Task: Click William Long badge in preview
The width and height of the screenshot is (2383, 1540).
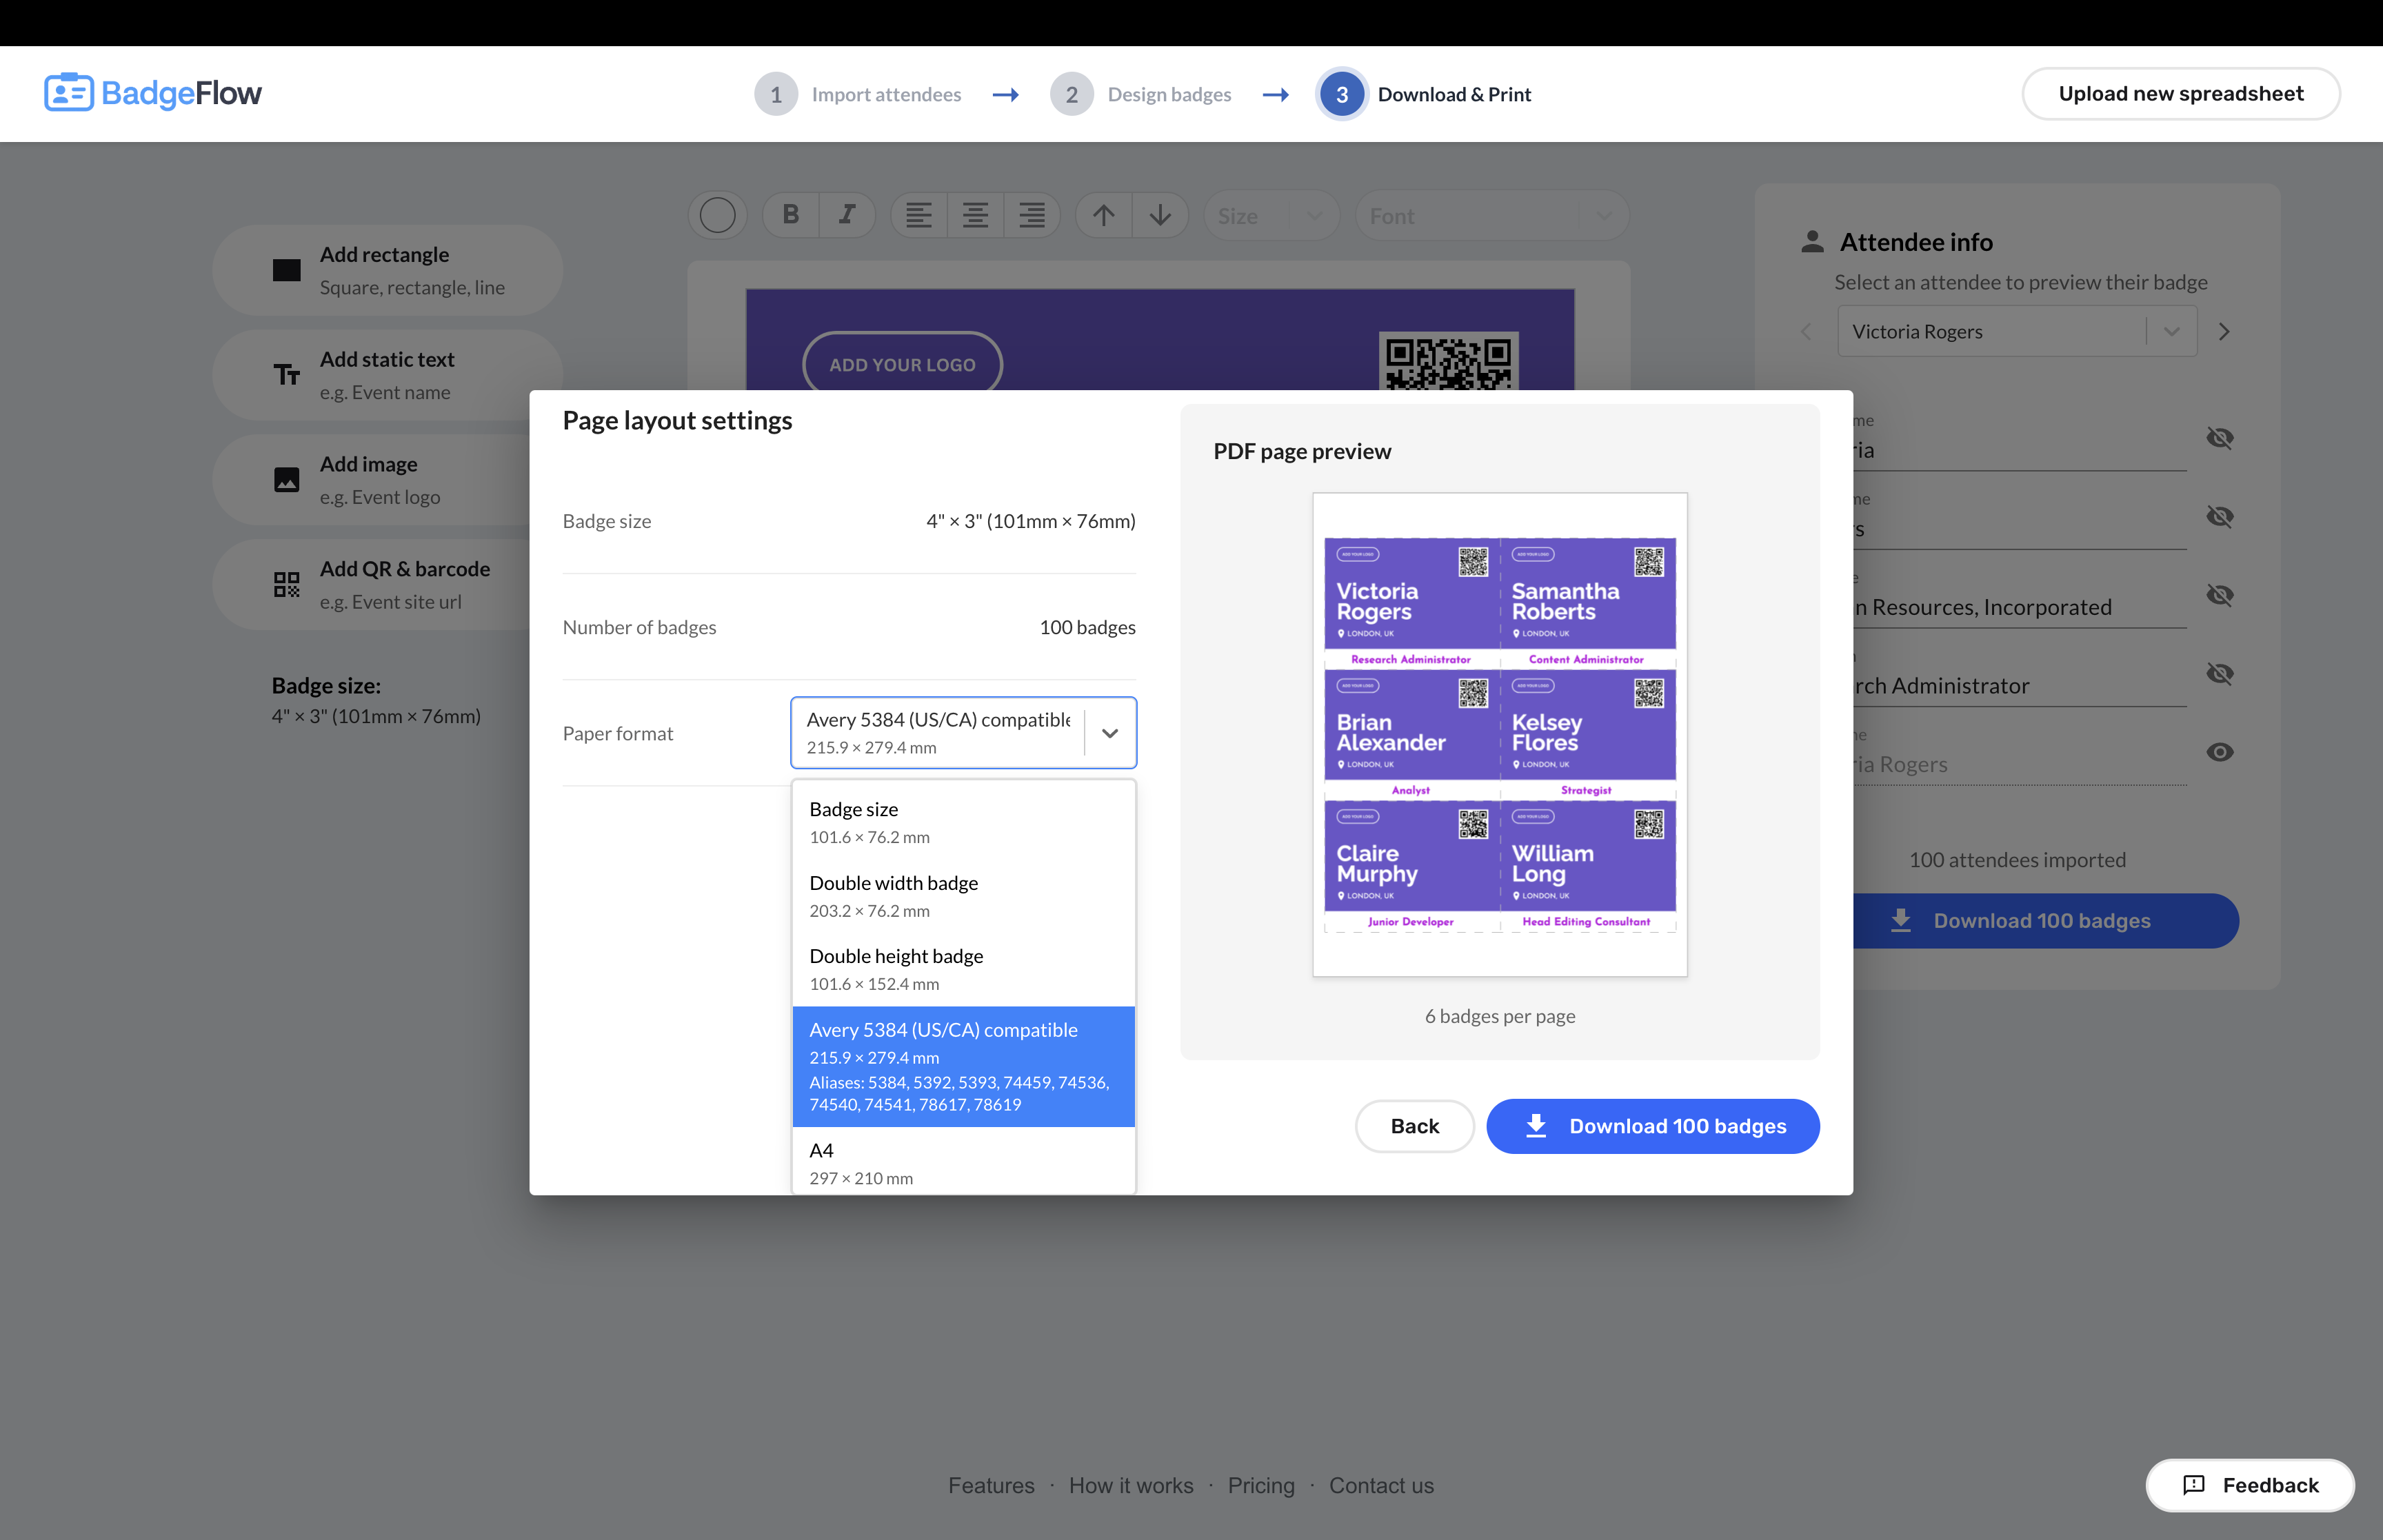Action: point(1587,866)
